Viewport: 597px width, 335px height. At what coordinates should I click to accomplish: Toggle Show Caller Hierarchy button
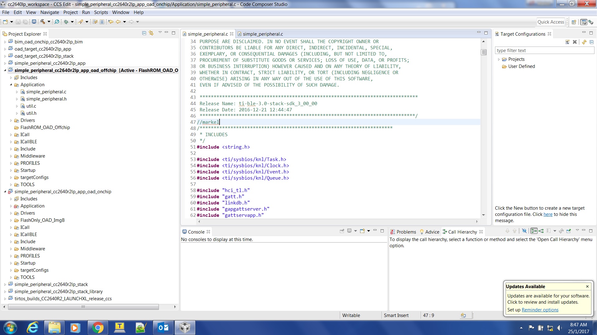click(x=534, y=231)
